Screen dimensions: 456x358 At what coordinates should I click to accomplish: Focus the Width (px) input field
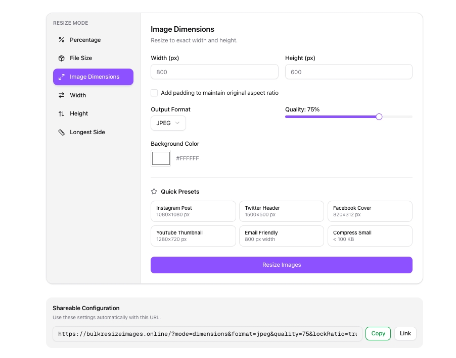[214, 72]
